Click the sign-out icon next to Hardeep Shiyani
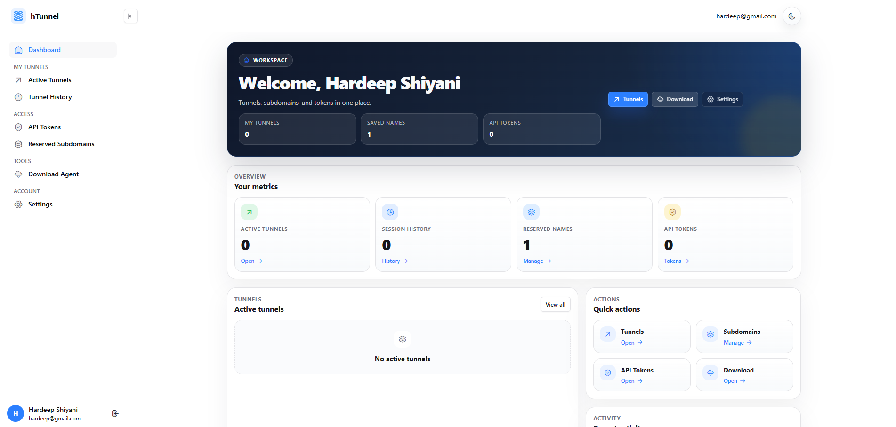This screenshot has width=896, height=427. coord(115,413)
